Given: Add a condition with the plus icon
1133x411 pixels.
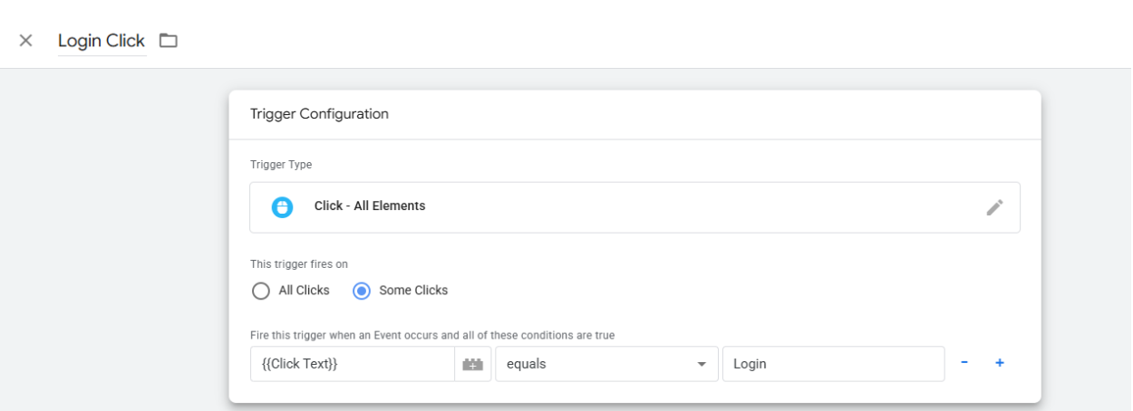Looking at the screenshot, I should 1000,363.
